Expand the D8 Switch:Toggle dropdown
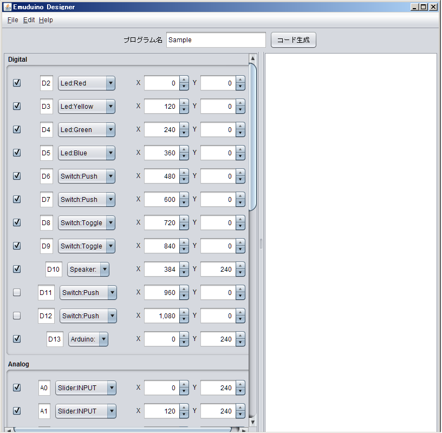Screen dimensions: 442x433 tap(87, 223)
